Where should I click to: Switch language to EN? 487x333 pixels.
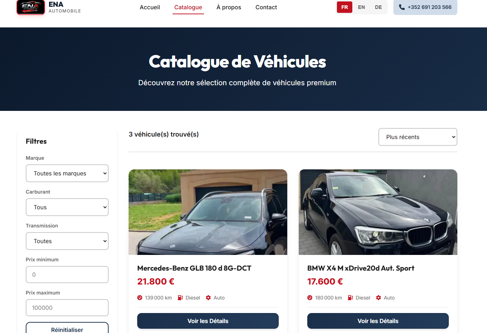[362, 7]
